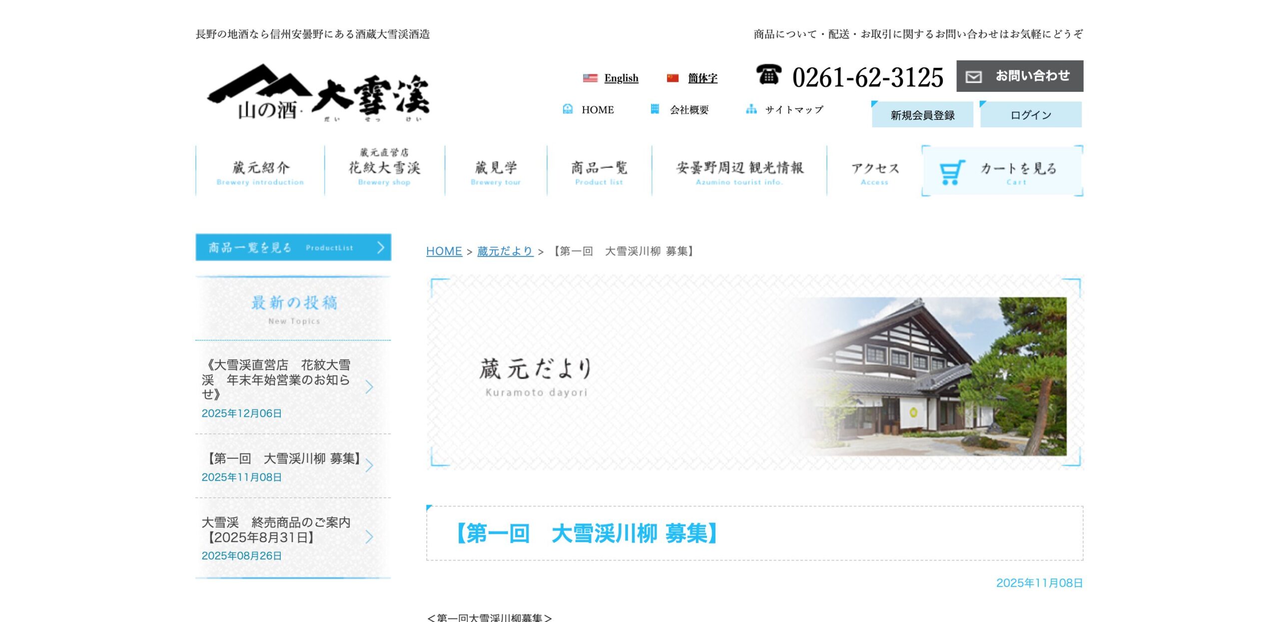The width and height of the screenshot is (1279, 622).
Task: Click the Chinese flag icon beside 簡体字
Action: point(672,78)
